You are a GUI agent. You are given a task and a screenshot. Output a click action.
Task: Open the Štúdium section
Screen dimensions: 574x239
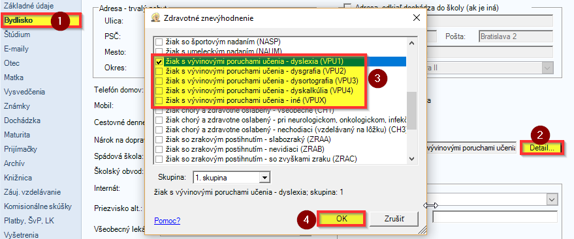tap(17, 35)
